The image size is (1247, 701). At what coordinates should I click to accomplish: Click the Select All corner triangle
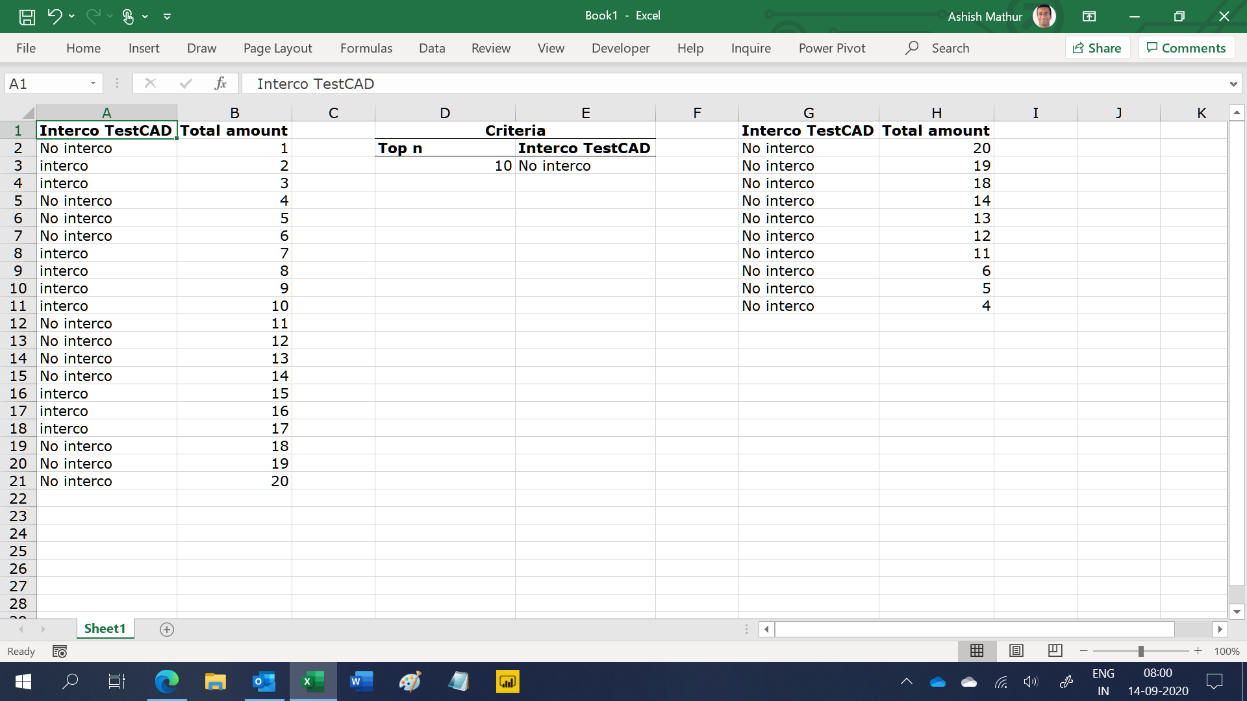point(27,113)
